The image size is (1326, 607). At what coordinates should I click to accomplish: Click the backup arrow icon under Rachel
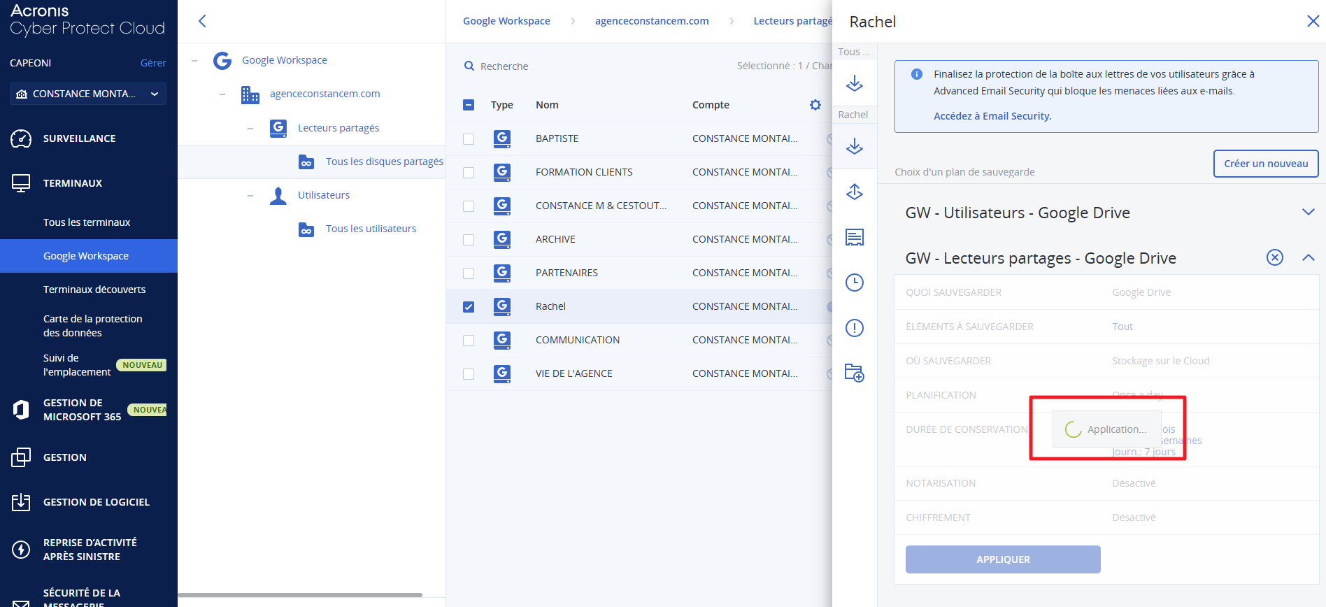click(x=855, y=146)
